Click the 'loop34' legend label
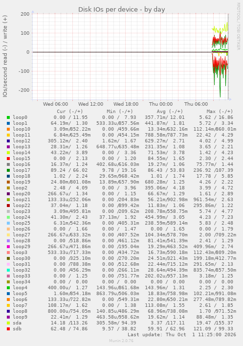Viewport: 243px width, 346px height. (x=22, y=282)
